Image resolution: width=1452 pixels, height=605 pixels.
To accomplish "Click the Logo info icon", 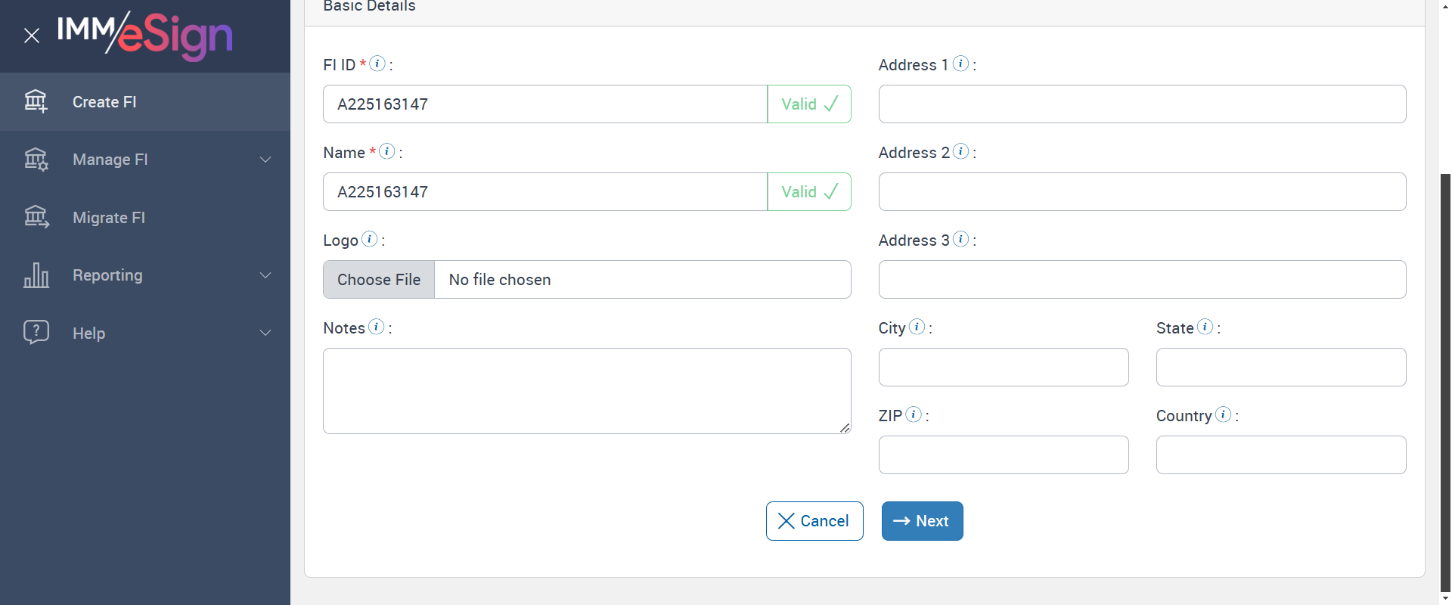I will pos(369,239).
